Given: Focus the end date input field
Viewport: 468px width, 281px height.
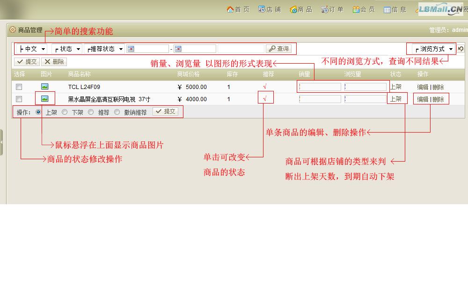Looking at the screenshot, I should pyautogui.click(x=195, y=49).
